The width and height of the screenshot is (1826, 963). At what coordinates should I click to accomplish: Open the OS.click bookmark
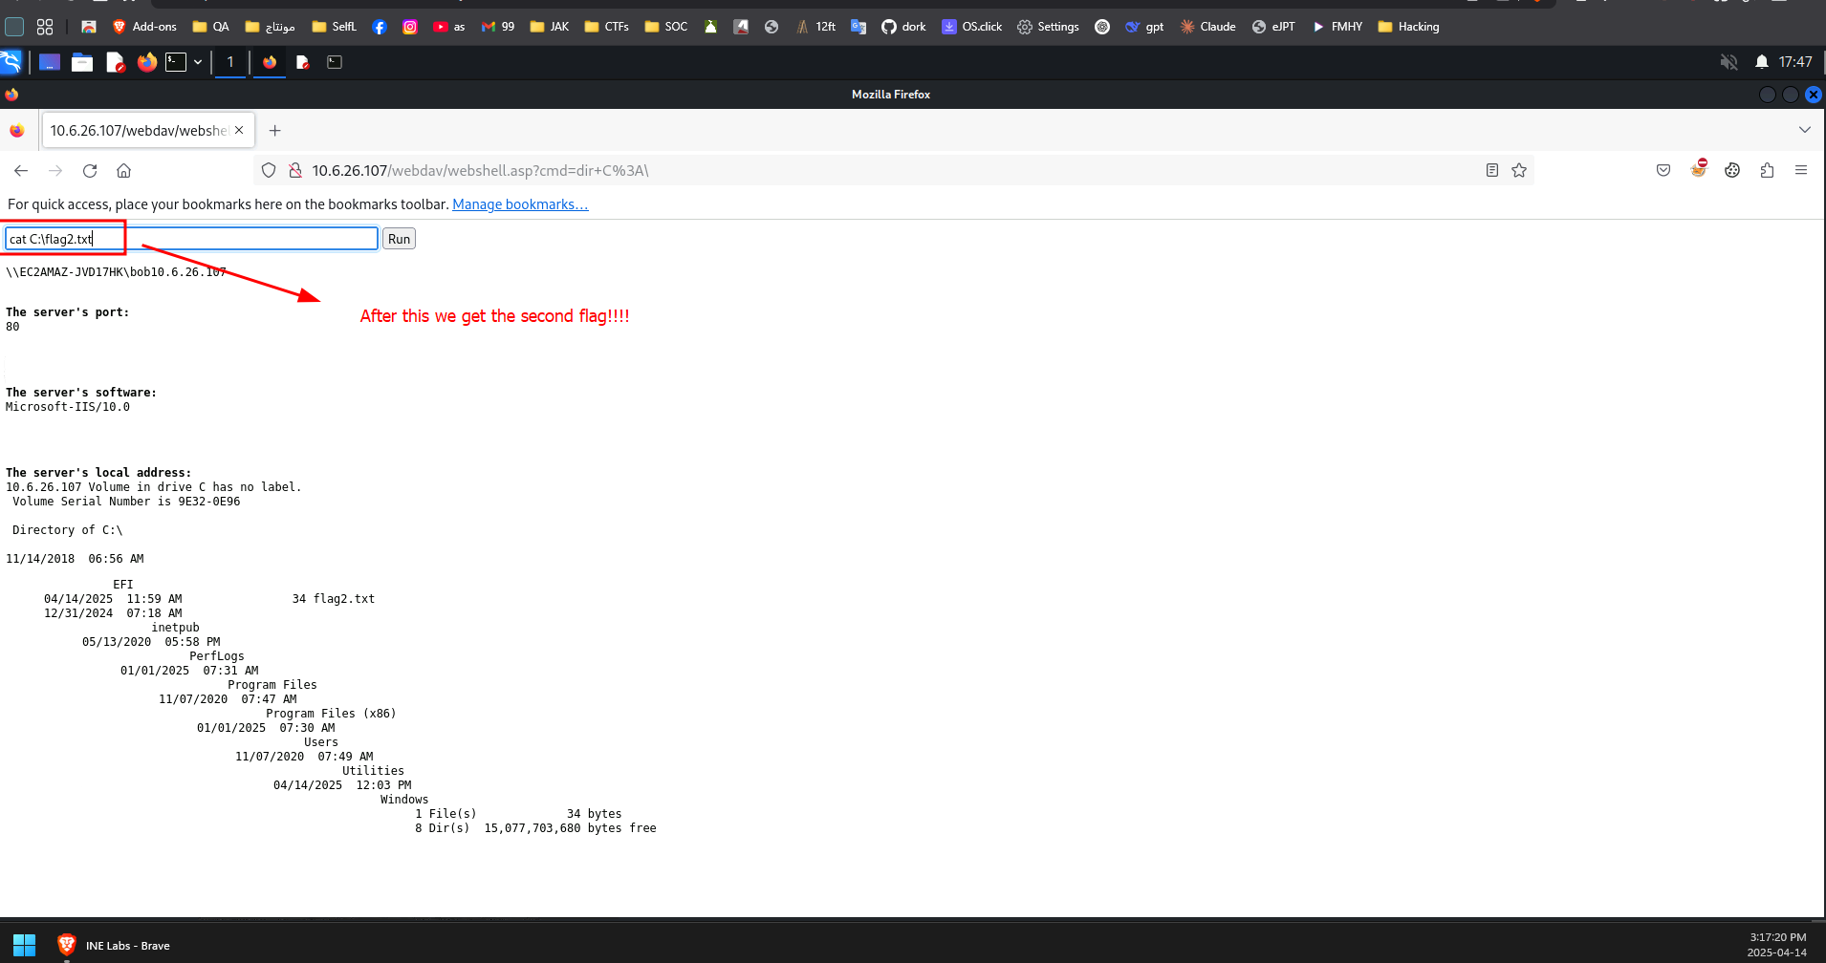pos(971,27)
